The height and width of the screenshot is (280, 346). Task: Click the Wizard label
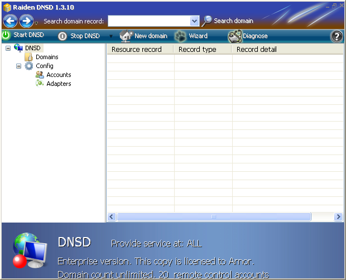[198, 36]
